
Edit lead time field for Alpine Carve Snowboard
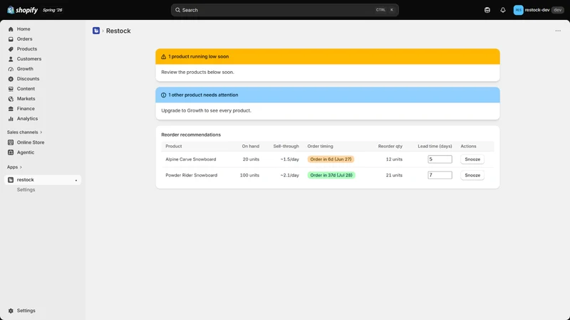tap(440, 159)
